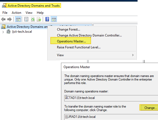158x120 pixels.
Task: Open the Help question mark icon
Action: point(47,19)
